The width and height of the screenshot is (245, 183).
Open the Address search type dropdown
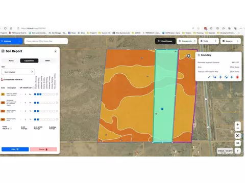11,41
